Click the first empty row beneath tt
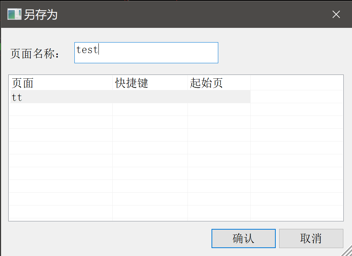 point(60,110)
